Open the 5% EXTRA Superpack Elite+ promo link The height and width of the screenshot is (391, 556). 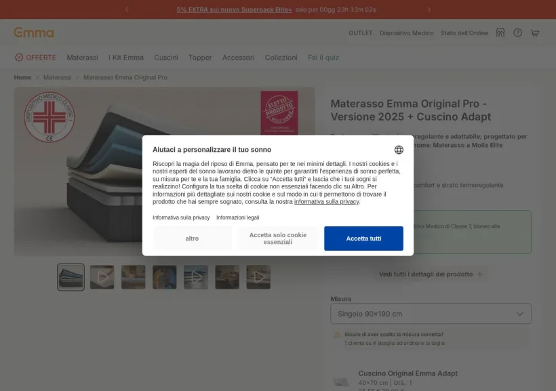(234, 9)
